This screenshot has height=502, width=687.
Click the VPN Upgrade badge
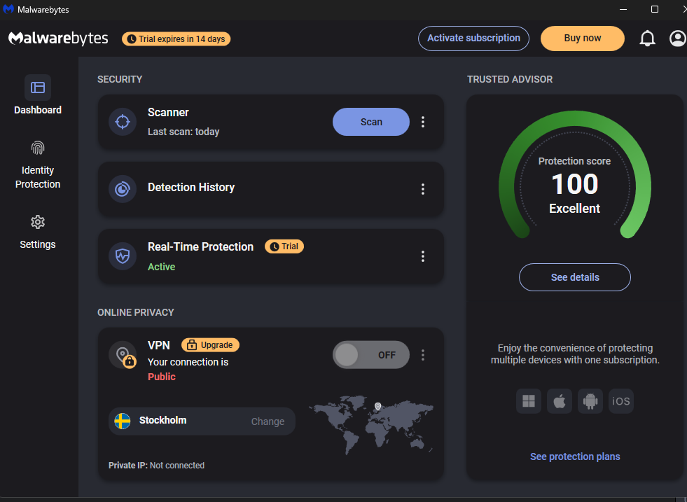[x=210, y=345]
